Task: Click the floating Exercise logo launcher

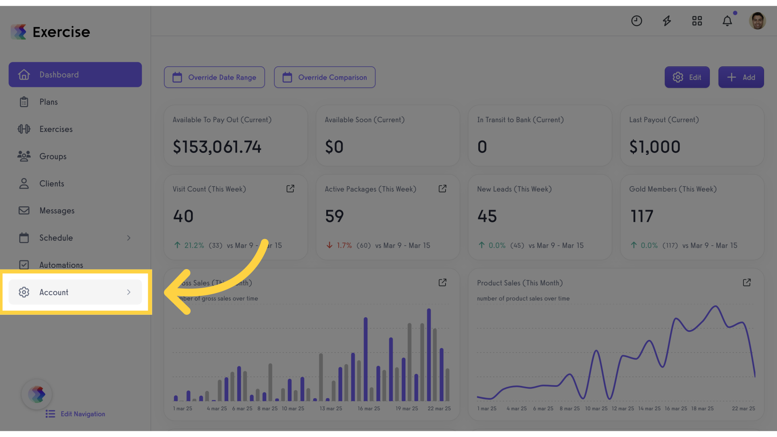Action: point(37,395)
